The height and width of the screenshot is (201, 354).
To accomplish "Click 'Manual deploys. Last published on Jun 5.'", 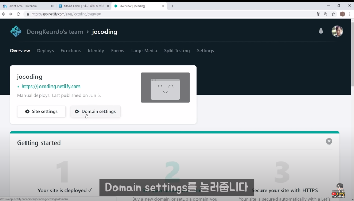I will coord(59,95).
